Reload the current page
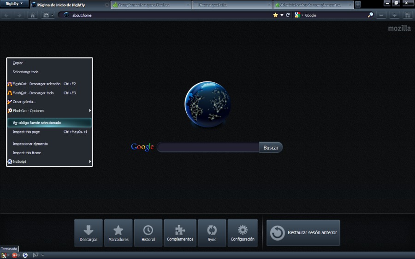The height and width of the screenshot is (259, 415). pyautogui.click(x=288, y=15)
